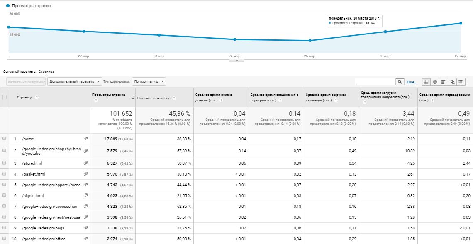Screen dimensions: 473x244
Task: Tick the checkbox for /store.html row
Action: pyautogui.click(x=5, y=163)
